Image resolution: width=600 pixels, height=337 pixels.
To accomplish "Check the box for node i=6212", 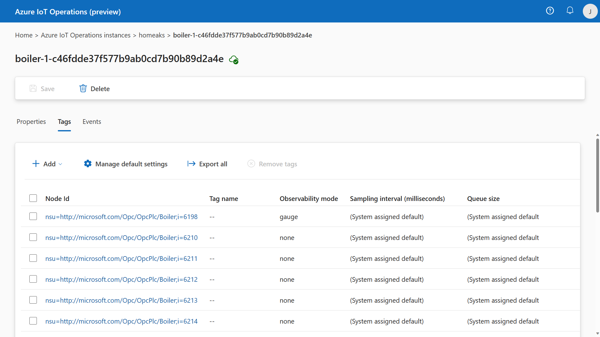I will click(x=33, y=279).
